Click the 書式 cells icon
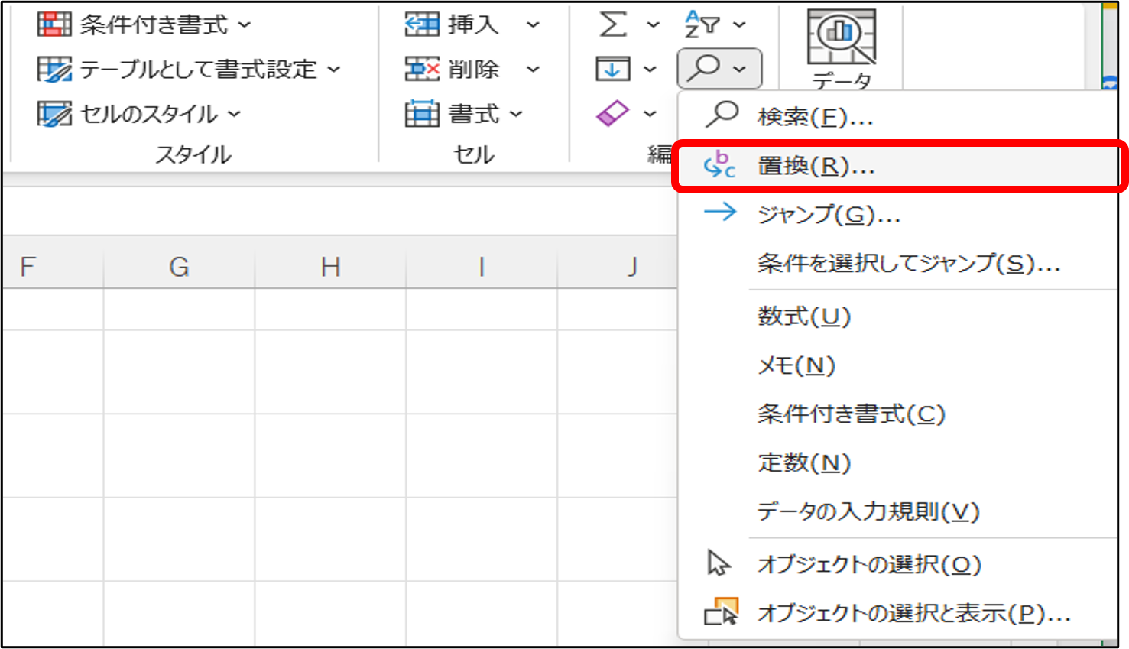Image resolution: width=1129 pixels, height=649 pixels. pos(422,114)
